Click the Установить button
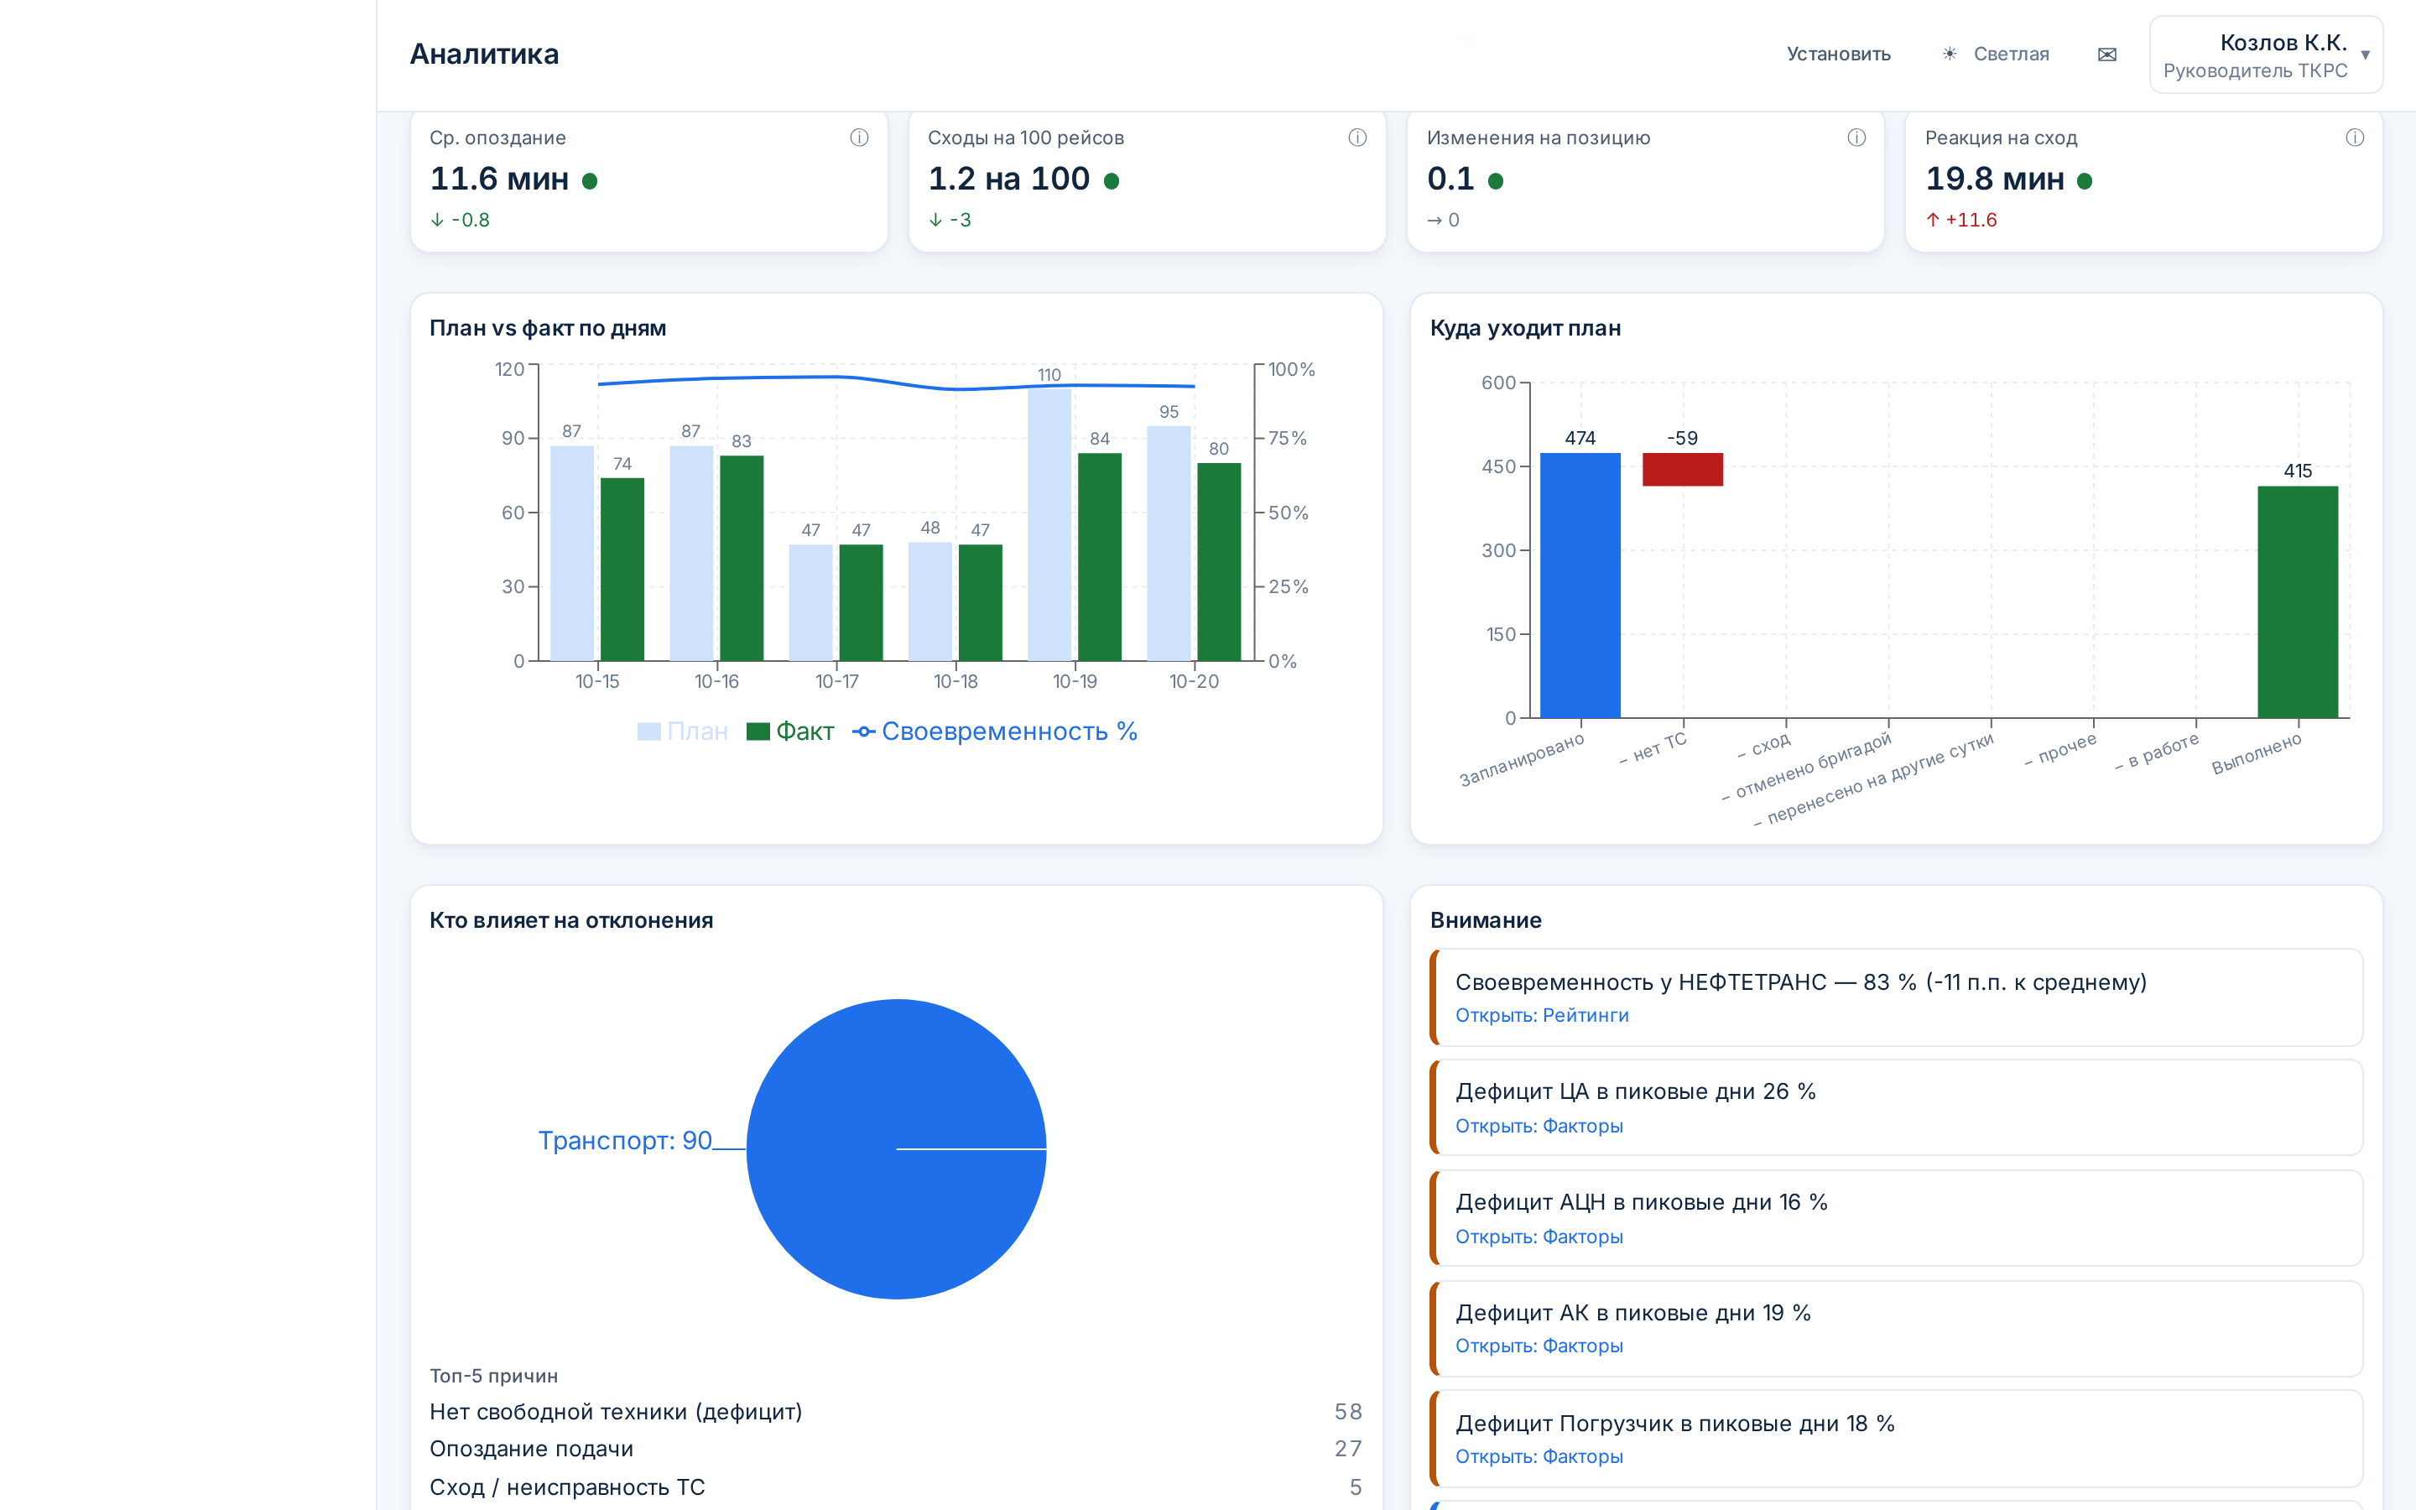 1838,54
